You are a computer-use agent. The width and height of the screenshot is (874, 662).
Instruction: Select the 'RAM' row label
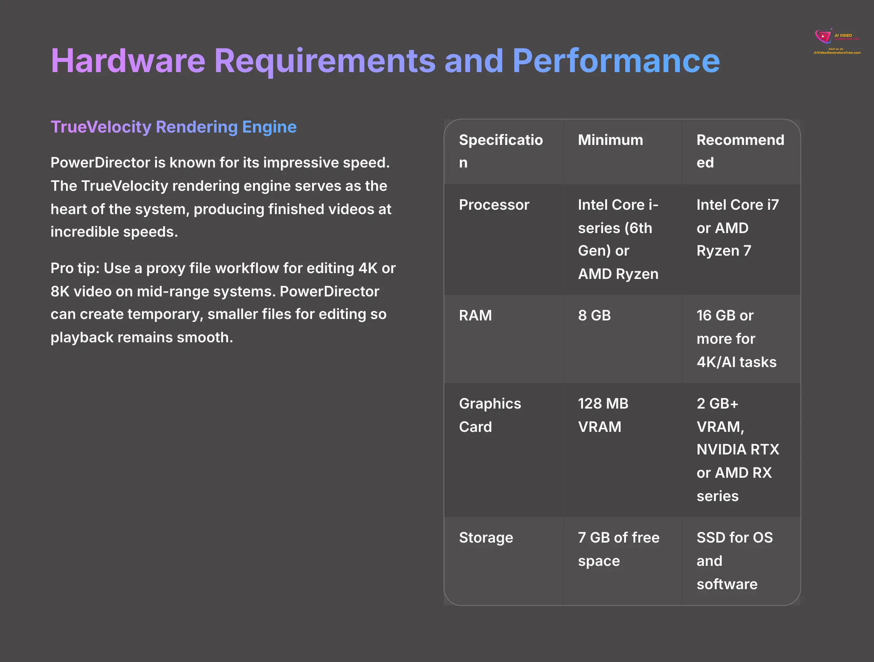(475, 315)
